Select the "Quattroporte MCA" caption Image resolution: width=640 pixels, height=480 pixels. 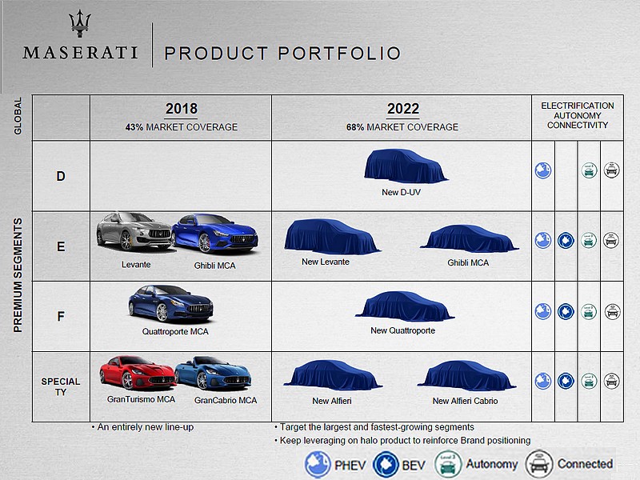click(175, 331)
